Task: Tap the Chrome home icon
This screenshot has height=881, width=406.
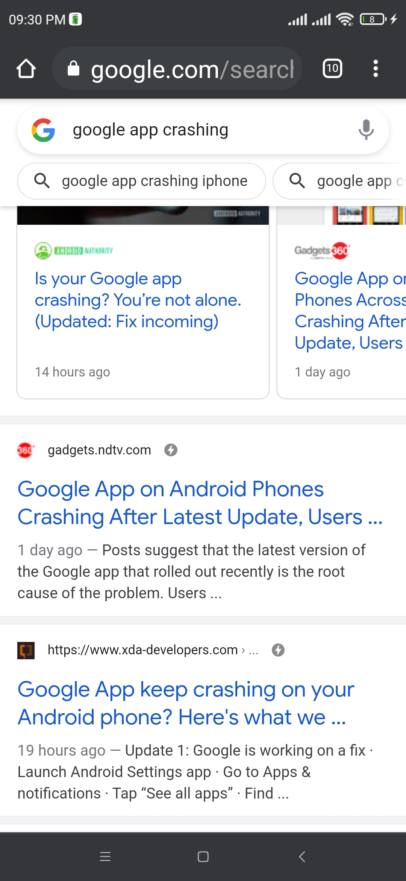Action: point(26,69)
